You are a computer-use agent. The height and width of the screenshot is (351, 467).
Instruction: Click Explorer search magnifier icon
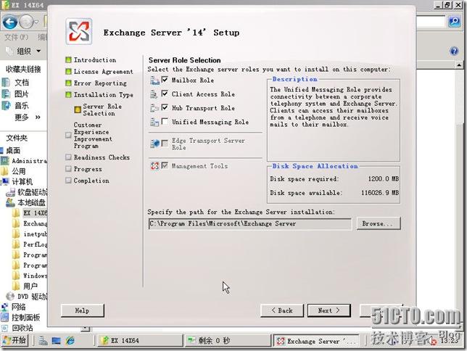click(455, 22)
